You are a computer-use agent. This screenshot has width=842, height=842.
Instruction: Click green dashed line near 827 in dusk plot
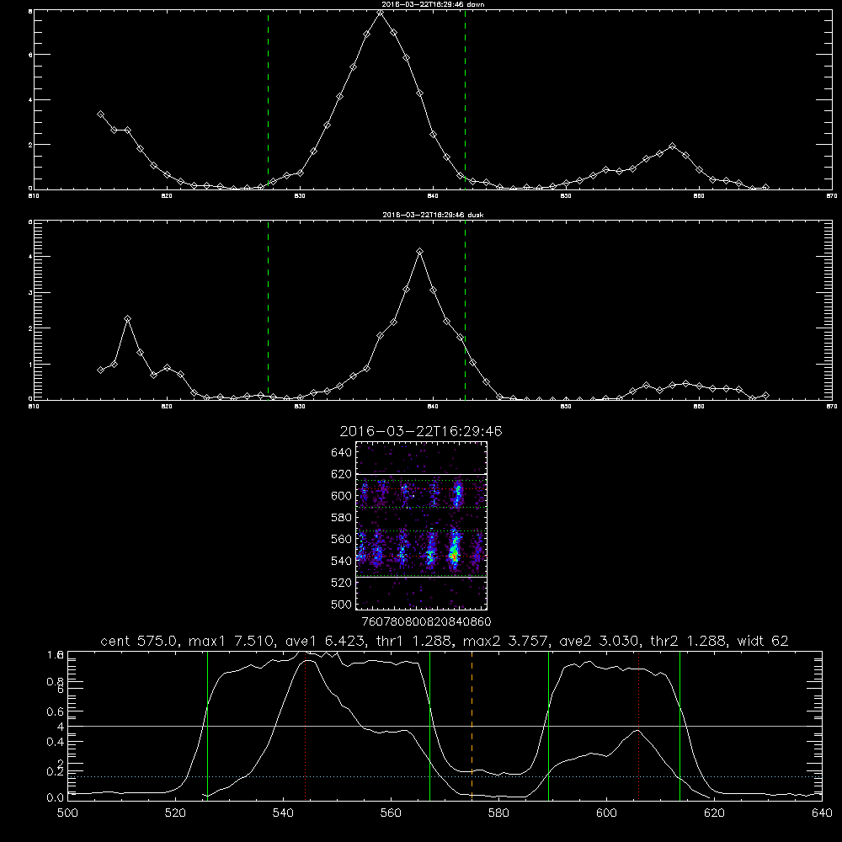tap(268, 310)
